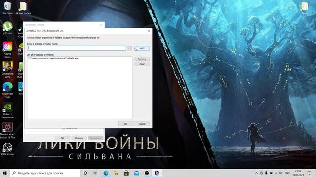The width and height of the screenshot is (316, 177).
Task: Click the microphone tray icon
Action: pos(266,173)
